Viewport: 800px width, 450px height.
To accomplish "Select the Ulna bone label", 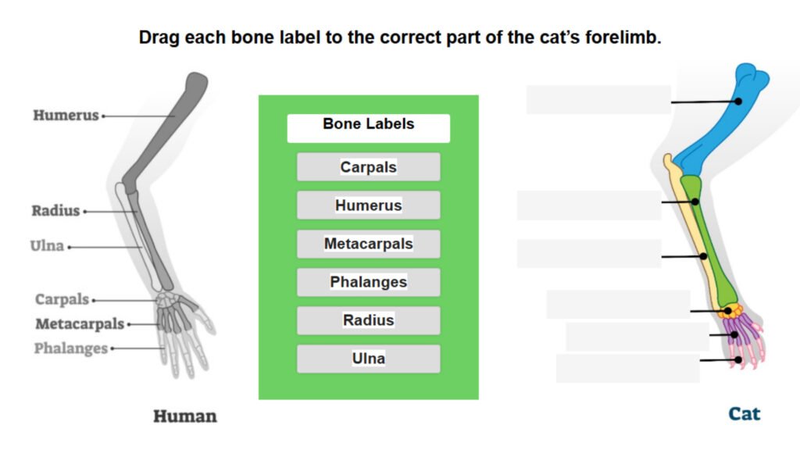I will [x=368, y=359].
